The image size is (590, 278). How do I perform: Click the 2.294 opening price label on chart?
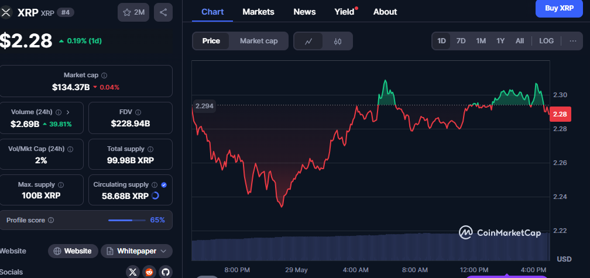(x=204, y=106)
